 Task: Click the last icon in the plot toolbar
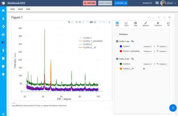click(110, 22)
